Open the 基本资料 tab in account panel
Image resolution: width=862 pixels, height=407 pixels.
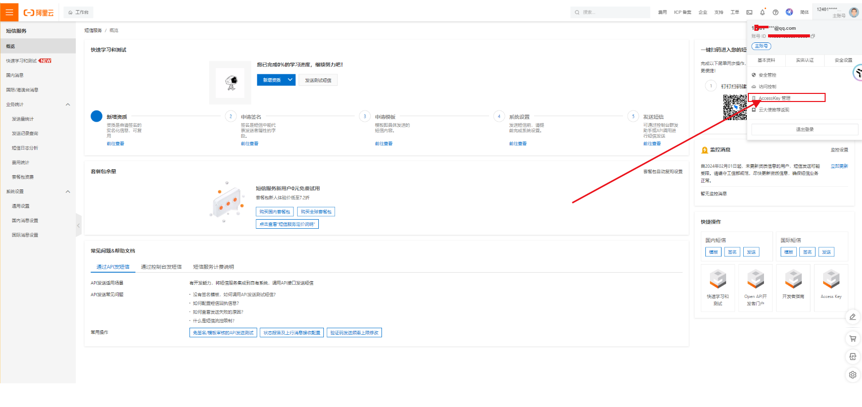(766, 60)
